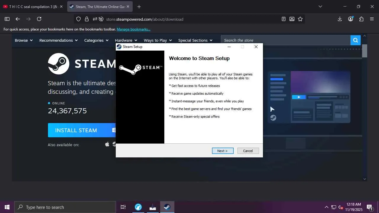
Task: Open Task View on the taskbar
Action: tap(123, 207)
